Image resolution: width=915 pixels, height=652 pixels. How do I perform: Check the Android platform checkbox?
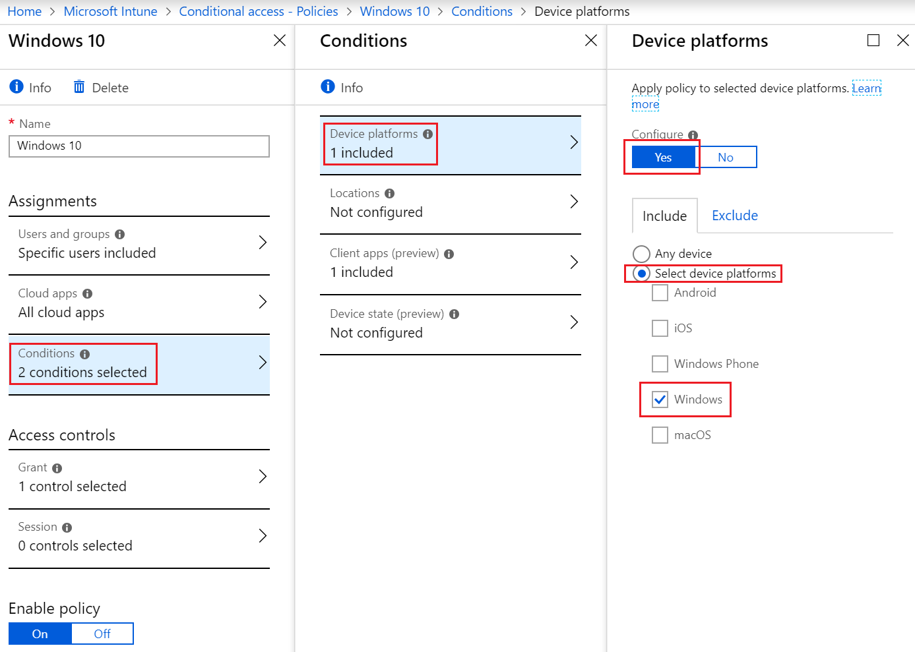click(x=660, y=293)
